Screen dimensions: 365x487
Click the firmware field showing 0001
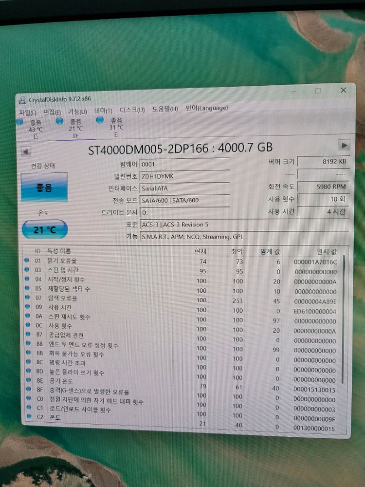[184, 164]
